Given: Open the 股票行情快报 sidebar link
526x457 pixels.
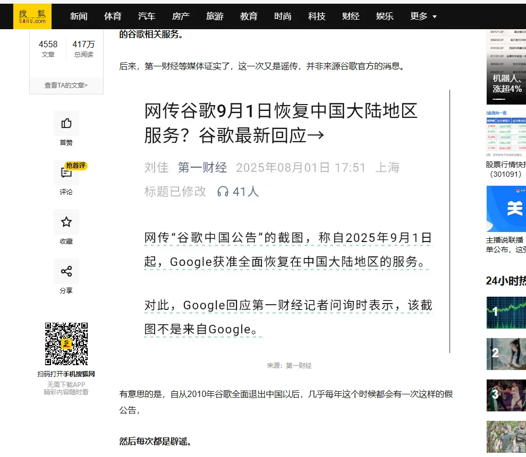Looking at the screenshot, I should coord(505,165).
